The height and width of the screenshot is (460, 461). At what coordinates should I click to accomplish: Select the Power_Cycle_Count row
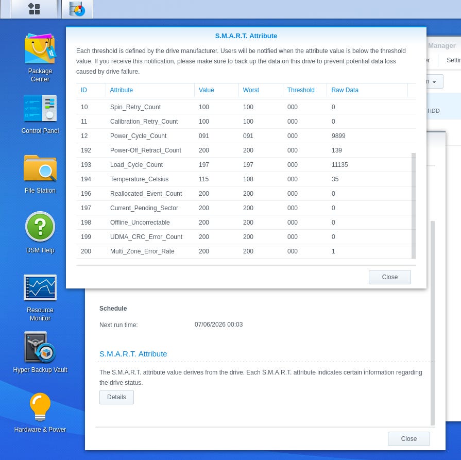[x=246, y=136]
